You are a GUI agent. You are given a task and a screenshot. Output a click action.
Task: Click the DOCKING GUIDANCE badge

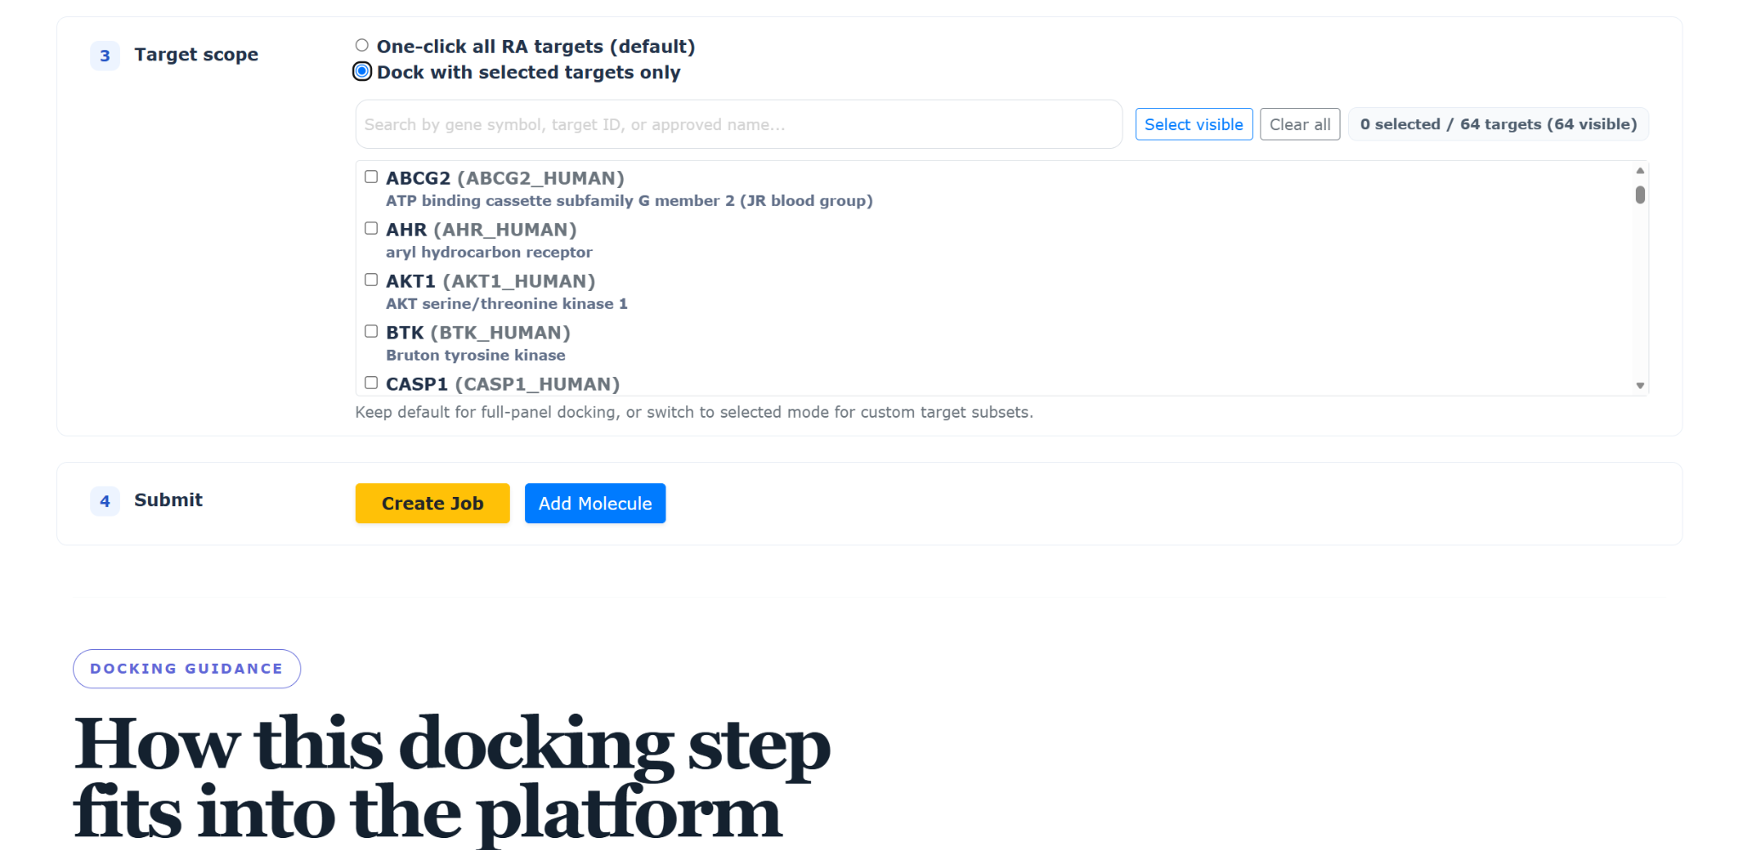(x=186, y=669)
